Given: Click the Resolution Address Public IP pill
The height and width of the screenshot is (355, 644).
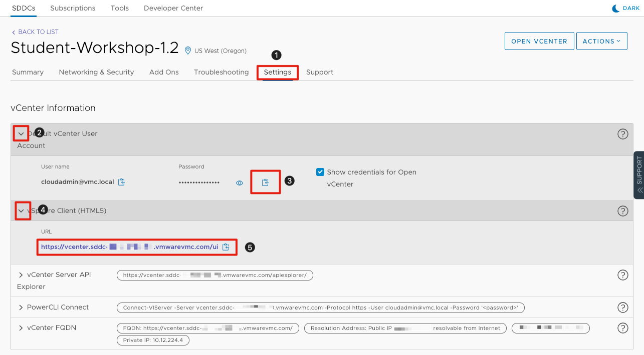Looking at the screenshot, I should click(x=405, y=328).
